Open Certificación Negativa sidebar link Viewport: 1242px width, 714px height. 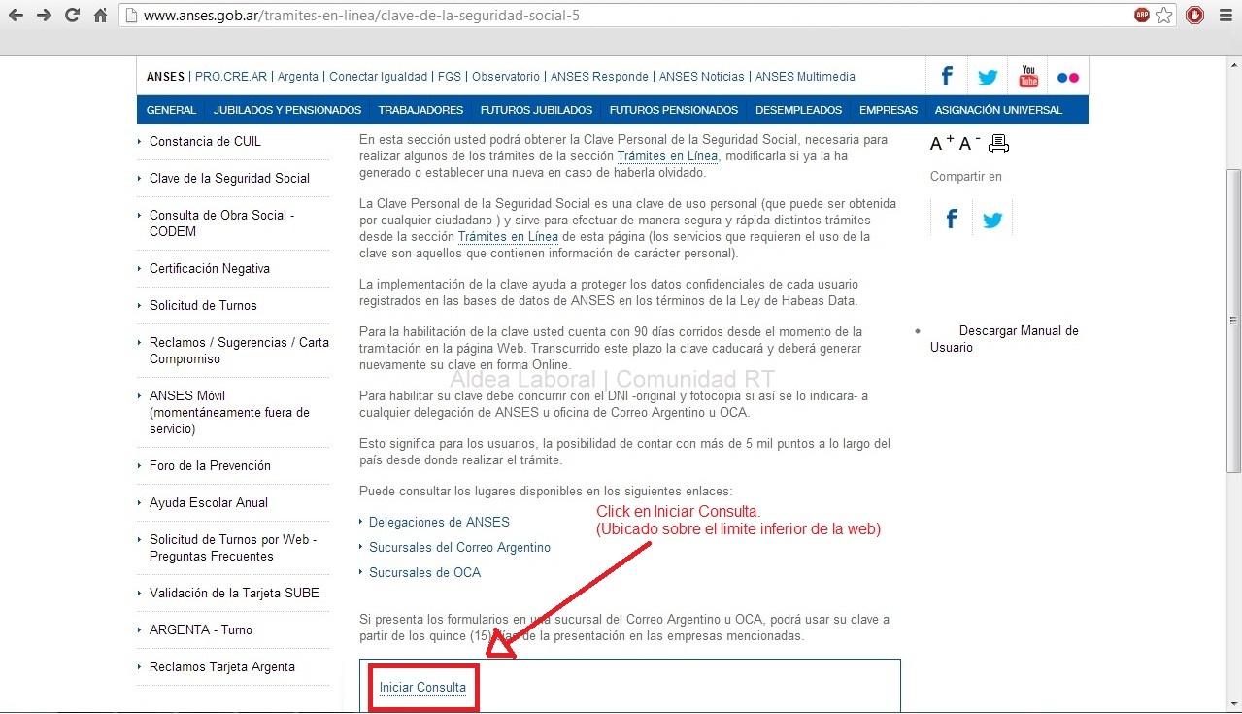click(210, 268)
